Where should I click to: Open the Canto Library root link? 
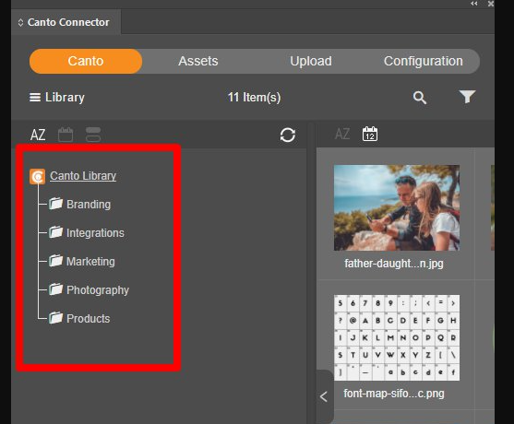tap(83, 176)
